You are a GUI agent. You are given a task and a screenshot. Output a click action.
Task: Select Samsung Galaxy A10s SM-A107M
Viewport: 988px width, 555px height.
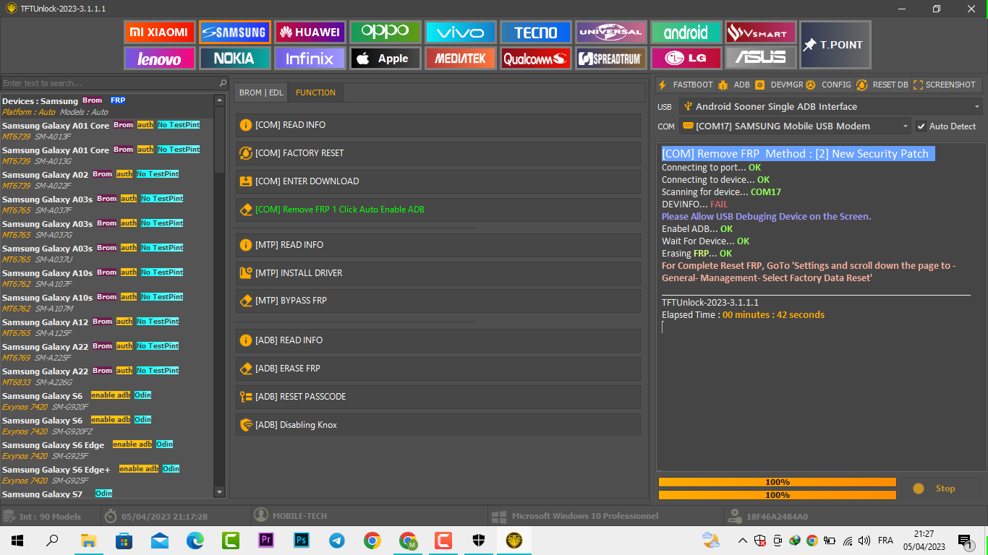107,303
